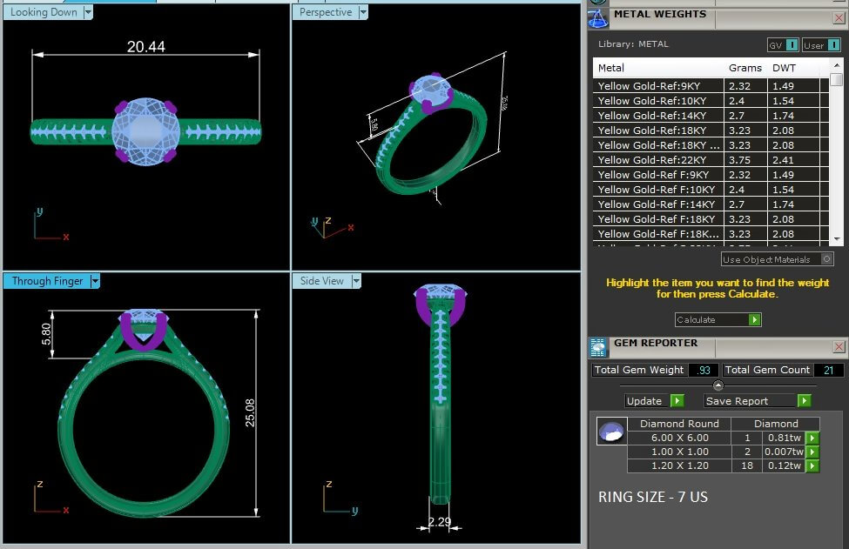849x549 pixels.
Task: Select Yellow Gold-Ref:18KY row
Action: (658, 131)
